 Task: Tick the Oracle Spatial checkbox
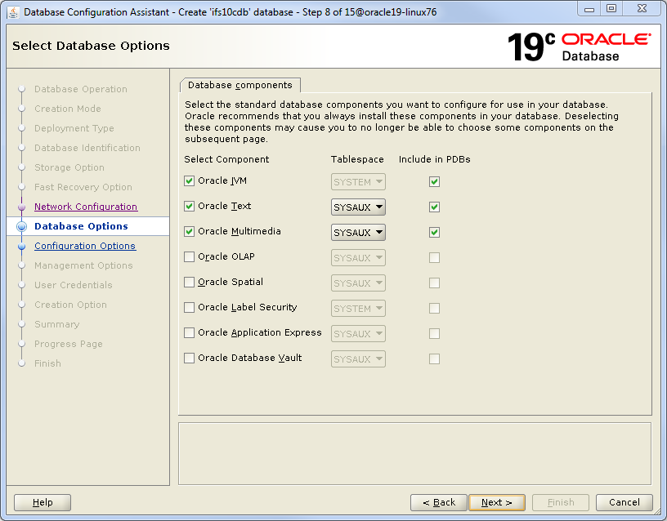tap(190, 283)
